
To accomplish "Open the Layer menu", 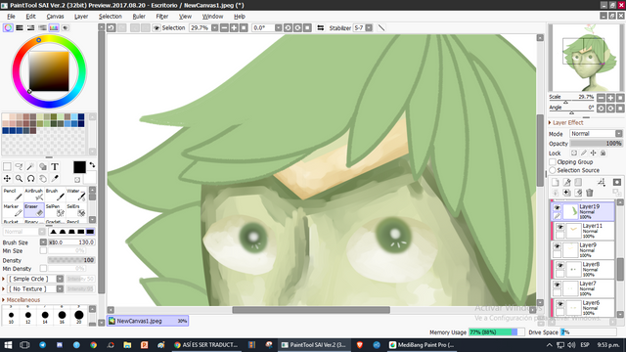I will point(81,17).
